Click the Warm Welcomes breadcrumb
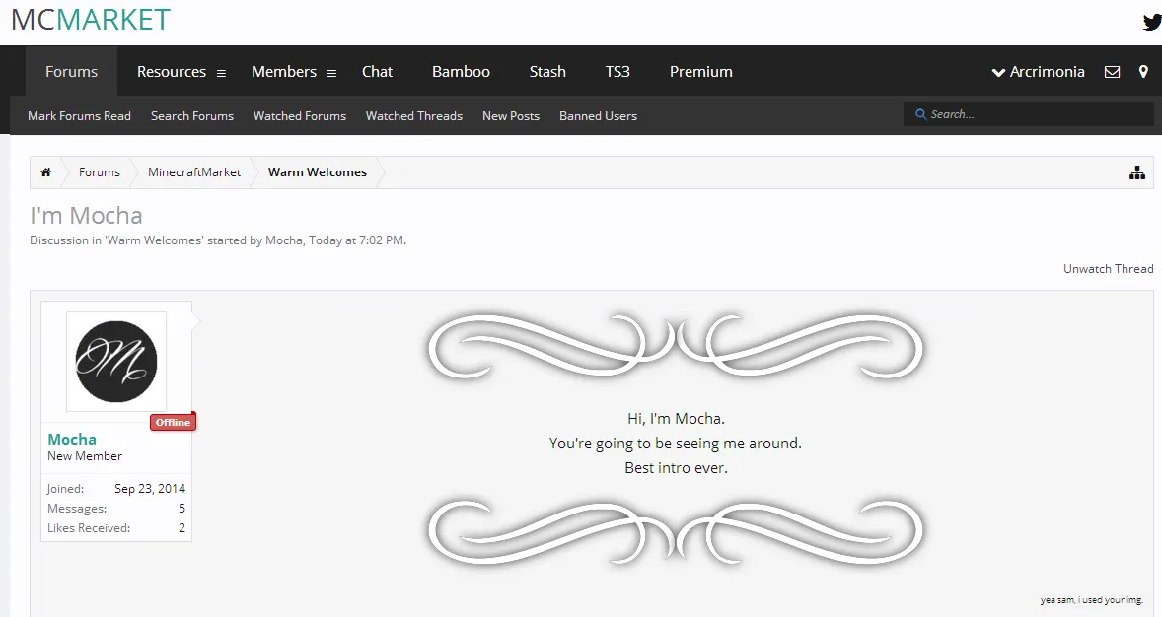 318,171
